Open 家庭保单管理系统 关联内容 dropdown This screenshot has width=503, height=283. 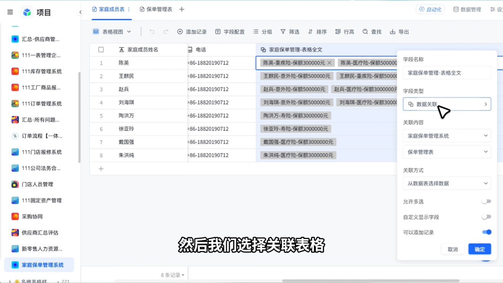[x=447, y=136]
